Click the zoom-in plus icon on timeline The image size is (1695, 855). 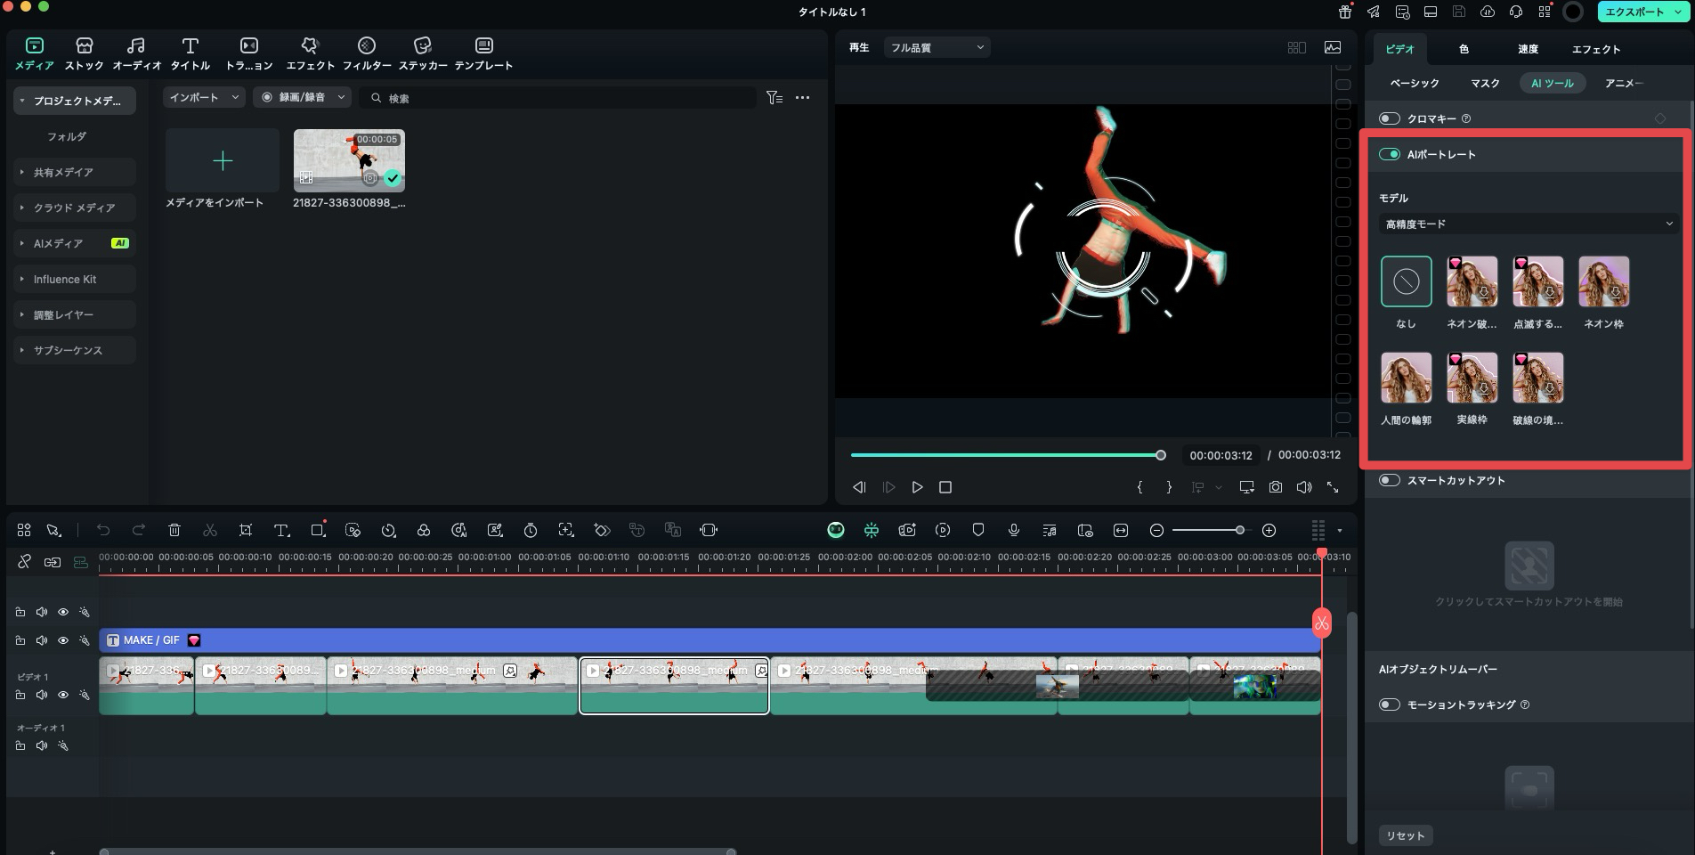pos(1269,530)
